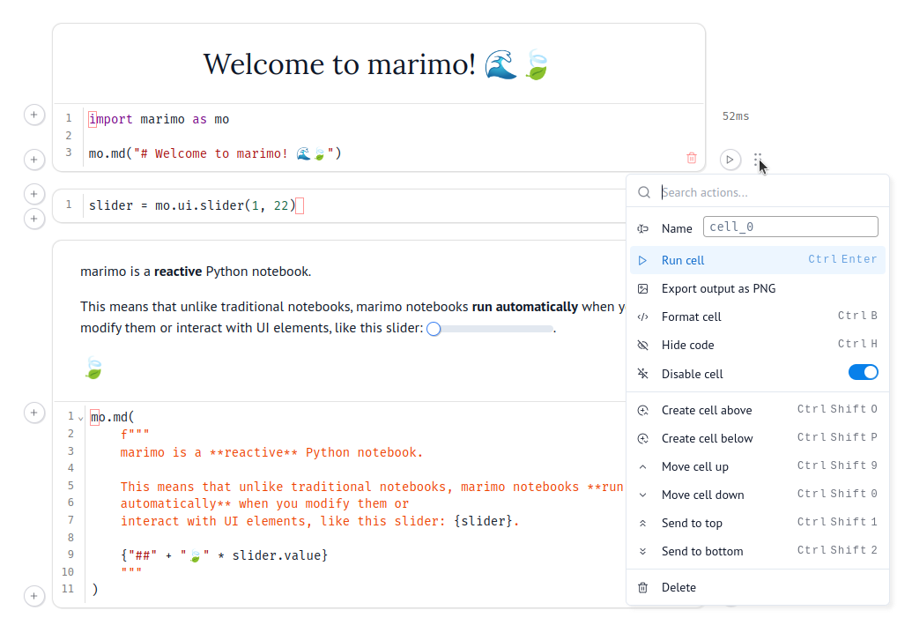Viewport: 912px width, 618px height.
Task: Add a cell above the import marimo cell
Action: pos(34,115)
